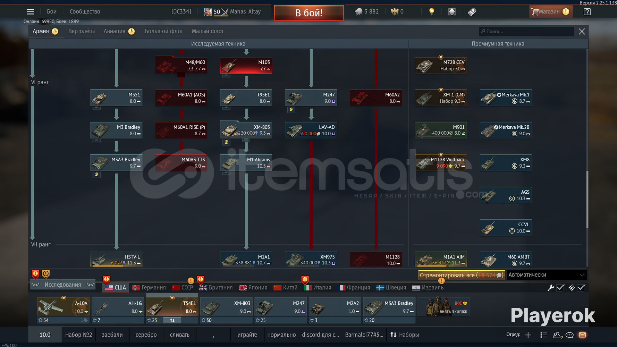Switch to the Авиация tab
The image size is (617, 347).
click(119, 31)
